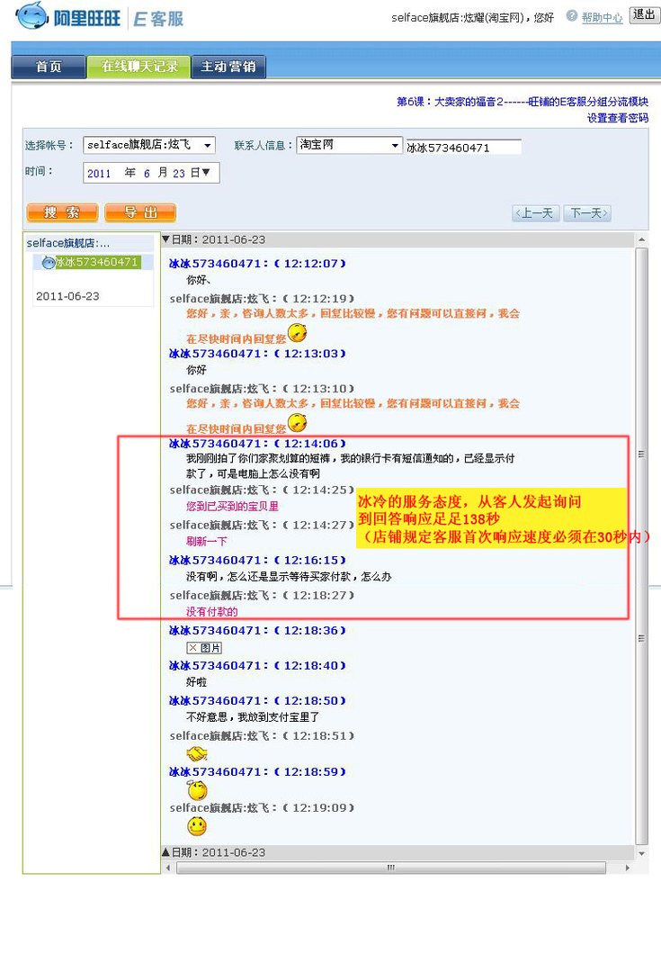The height and width of the screenshot is (972, 661).
Task: Open the date picker dropdown arrow
Action: [206, 172]
